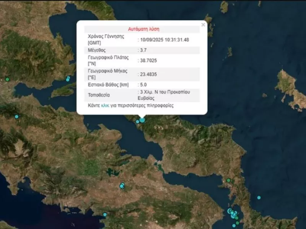Click the longitude value 23.4835
Image resolution: width=306 pixels, height=229 pixels.
click(x=148, y=74)
